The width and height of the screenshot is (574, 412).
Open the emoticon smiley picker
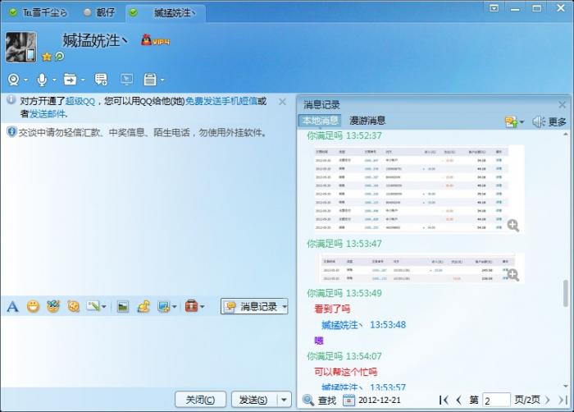coord(33,306)
